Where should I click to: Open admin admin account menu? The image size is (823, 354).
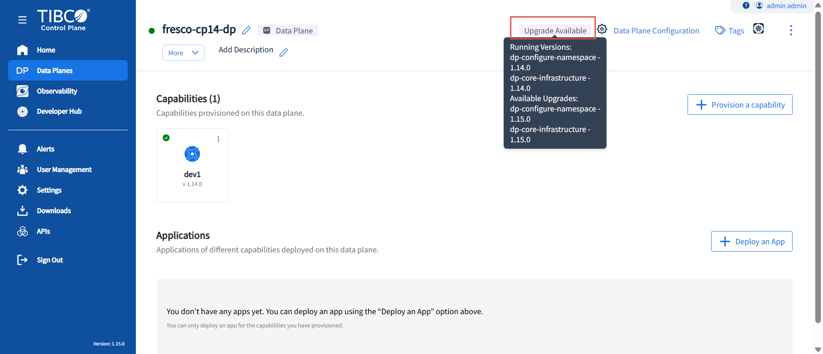pyautogui.click(x=786, y=6)
